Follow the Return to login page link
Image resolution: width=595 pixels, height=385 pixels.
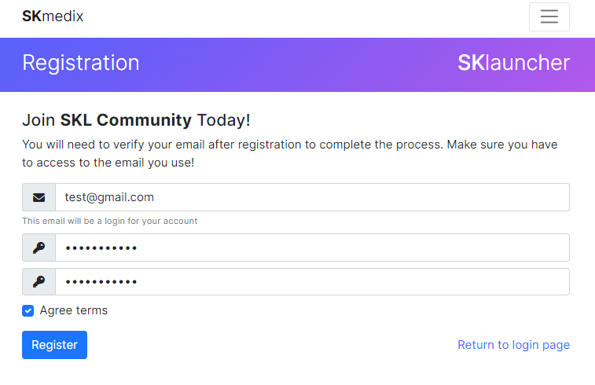[513, 345]
